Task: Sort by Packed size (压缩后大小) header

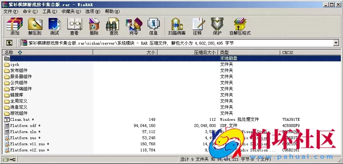Action: click(188, 53)
